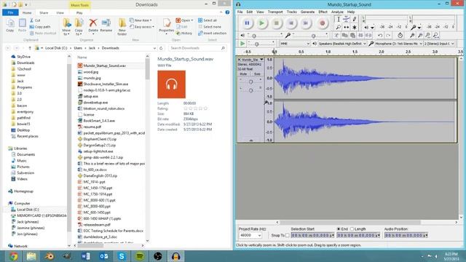The image size is (466, 262).
Task: Click History in the Open group
Action: point(184,33)
